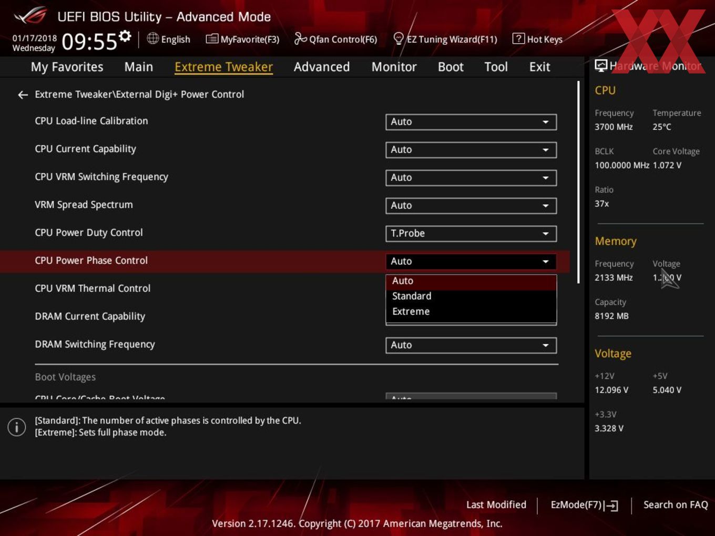Click the Boot Voltages section heading
This screenshot has width=715, height=536.
[65, 377]
